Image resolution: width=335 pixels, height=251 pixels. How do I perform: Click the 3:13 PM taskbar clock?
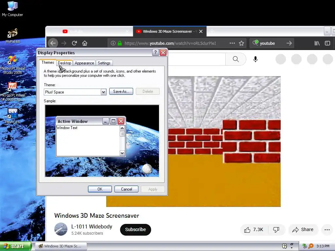click(x=323, y=246)
